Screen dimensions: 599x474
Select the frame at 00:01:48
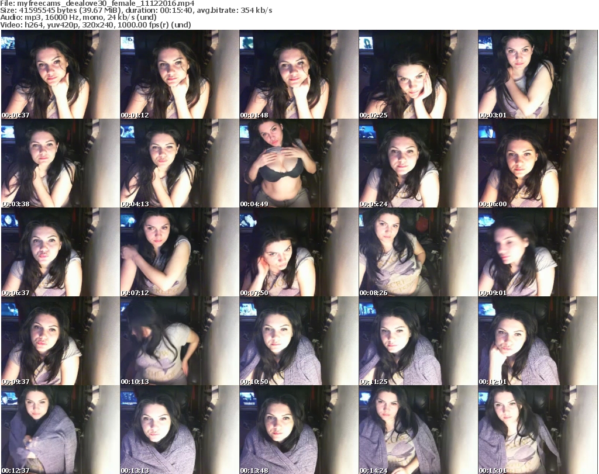pos(298,75)
